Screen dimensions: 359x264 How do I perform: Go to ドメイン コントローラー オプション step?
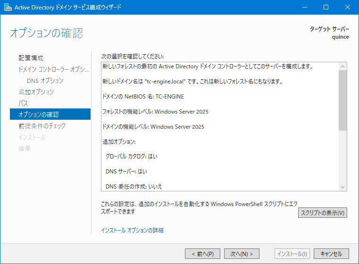53,69
